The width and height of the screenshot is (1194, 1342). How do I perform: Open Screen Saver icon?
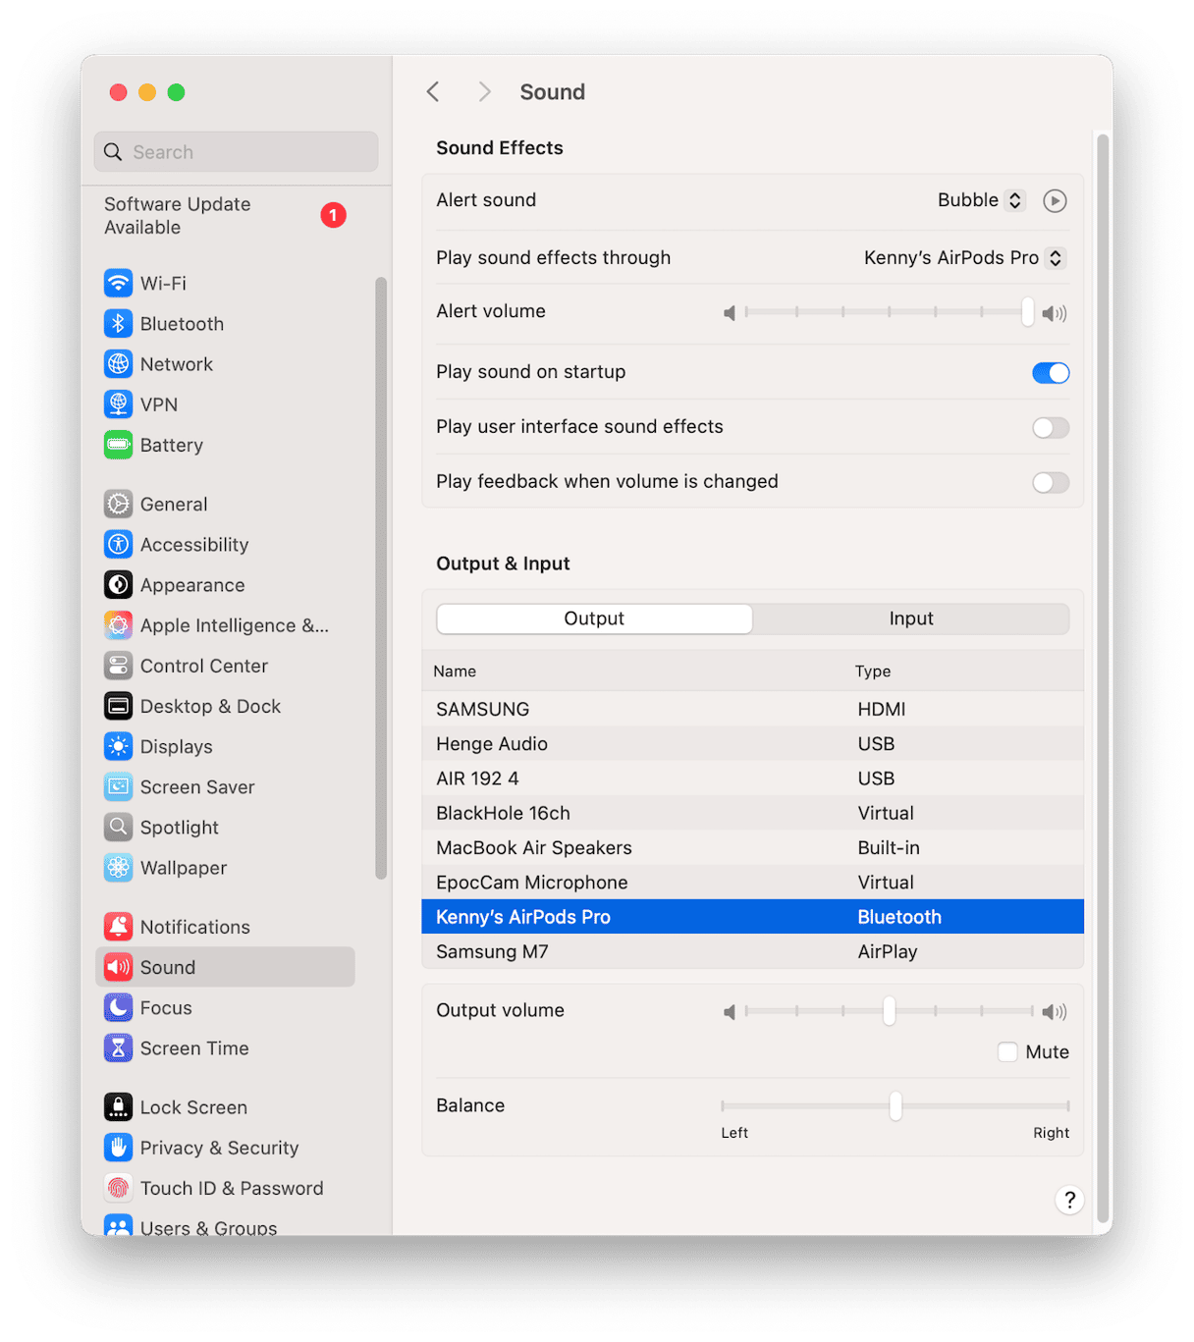click(118, 786)
